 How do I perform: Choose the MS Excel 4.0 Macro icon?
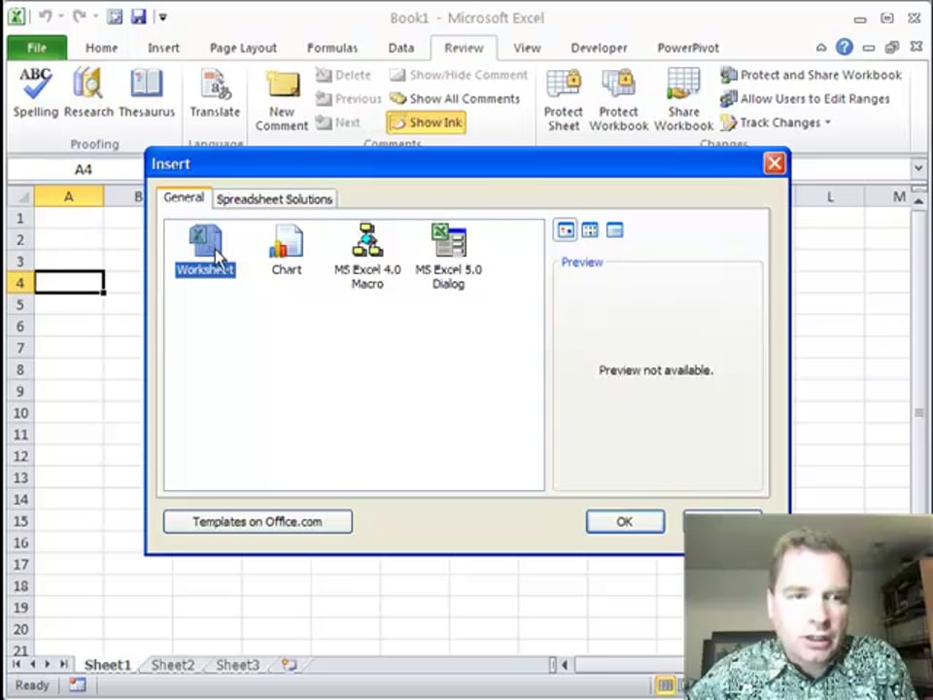(x=367, y=257)
